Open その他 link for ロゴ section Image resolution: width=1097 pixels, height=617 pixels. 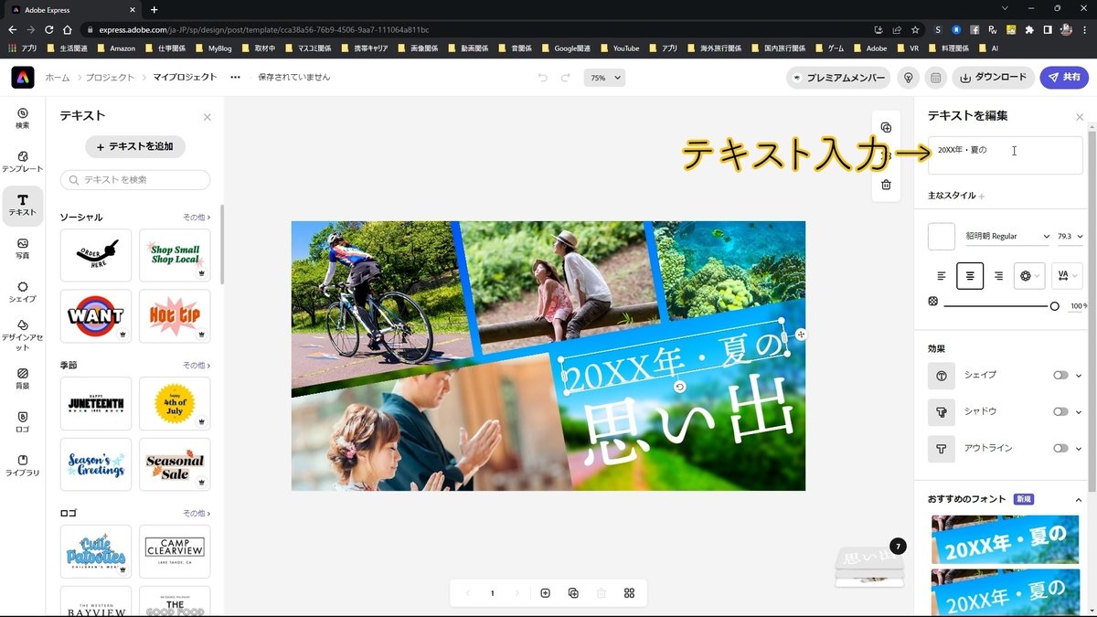(197, 514)
